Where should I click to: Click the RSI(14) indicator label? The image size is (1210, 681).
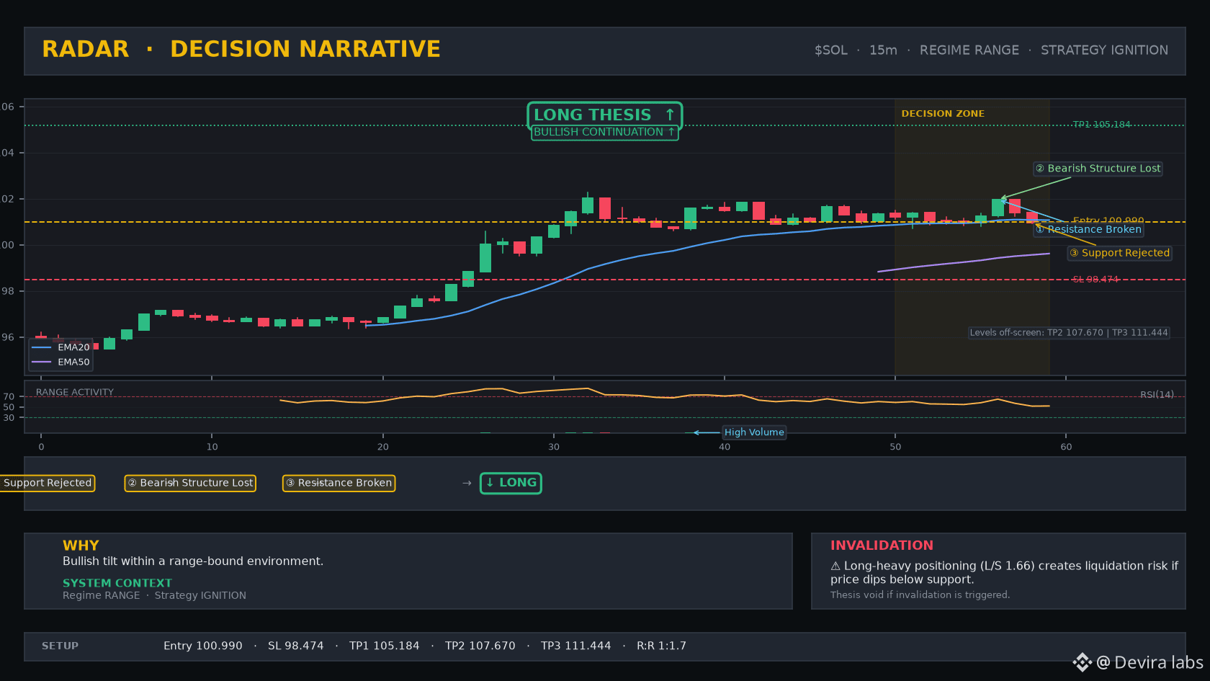click(1157, 394)
